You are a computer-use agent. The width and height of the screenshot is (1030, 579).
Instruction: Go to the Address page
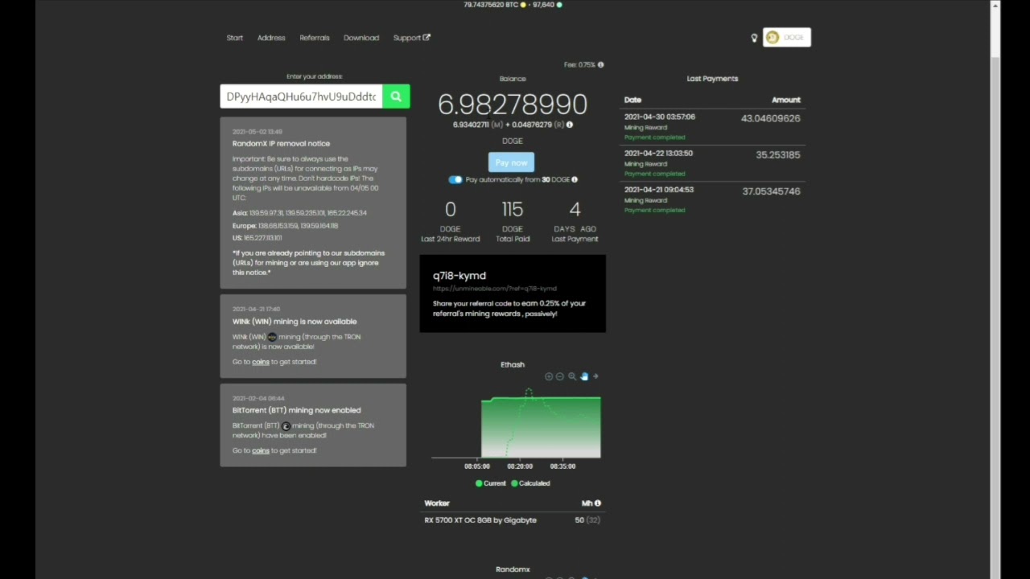pos(271,38)
